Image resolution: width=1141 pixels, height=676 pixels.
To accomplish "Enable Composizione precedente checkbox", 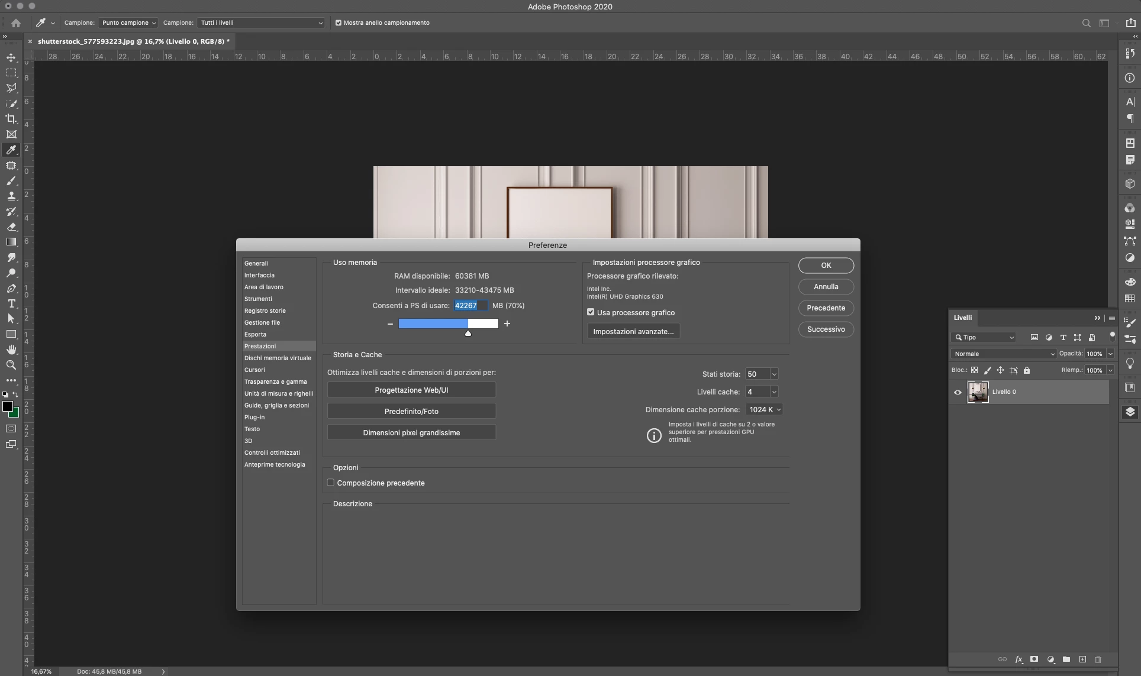I will click(331, 483).
